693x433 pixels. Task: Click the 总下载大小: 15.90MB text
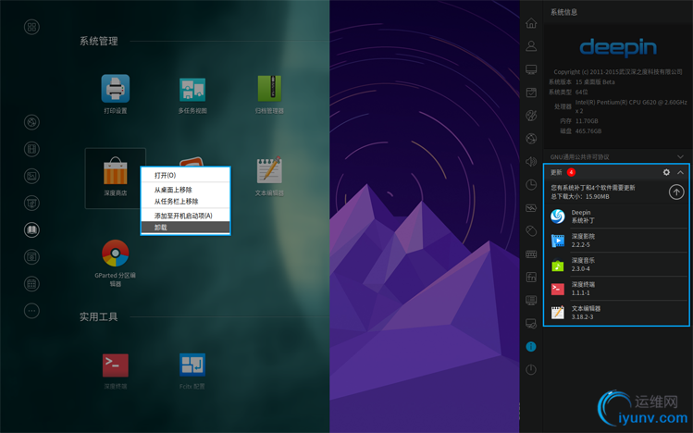(x=580, y=196)
